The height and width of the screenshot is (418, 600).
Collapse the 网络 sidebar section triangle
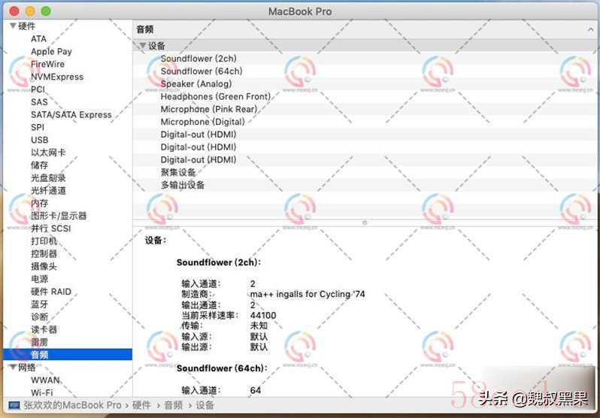pyautogui.click(x=13, y=368)
